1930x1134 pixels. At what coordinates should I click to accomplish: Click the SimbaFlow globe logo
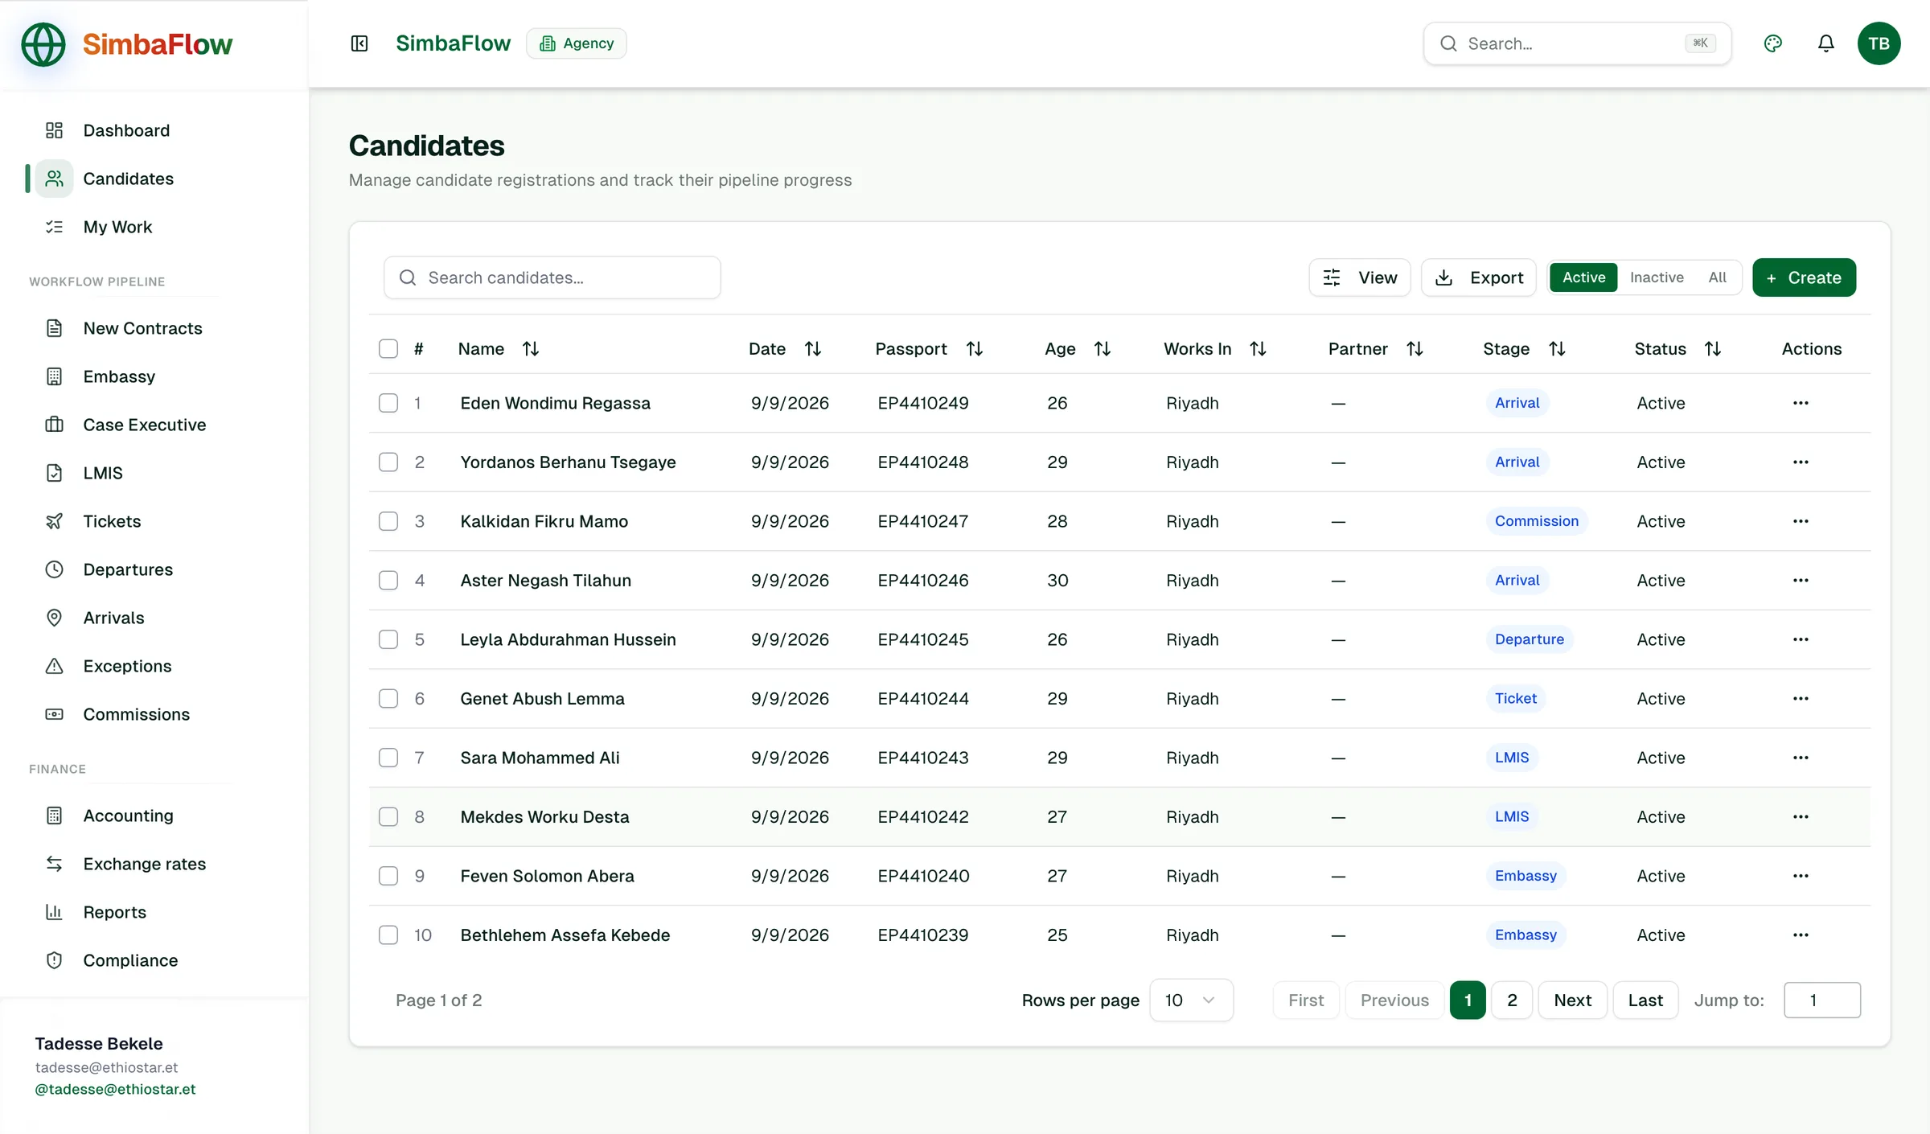click(43, 44)
